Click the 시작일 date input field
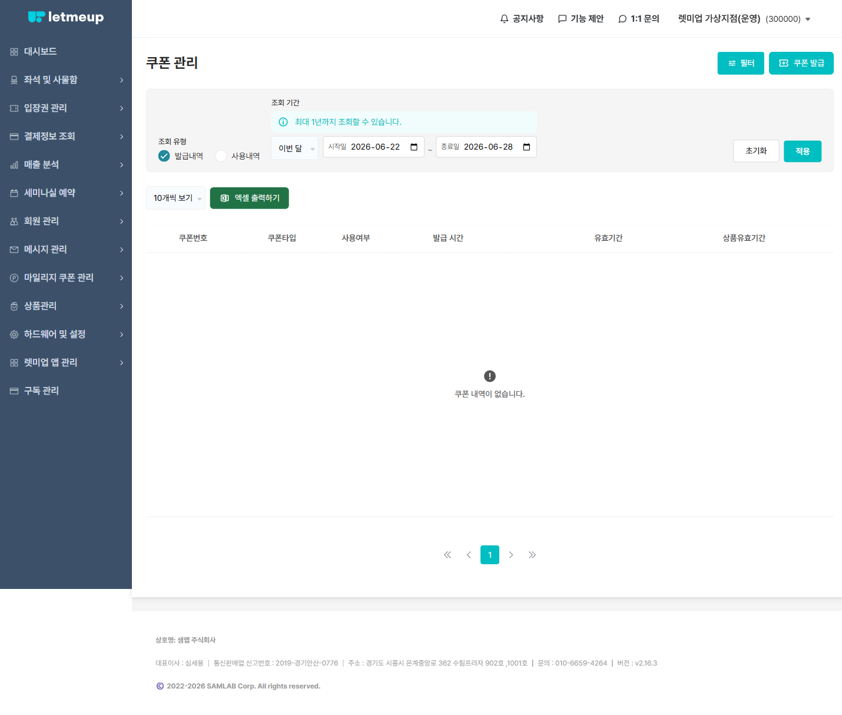Image resolution: width=842 pixels, height=715 pixels. click(373, 147)
